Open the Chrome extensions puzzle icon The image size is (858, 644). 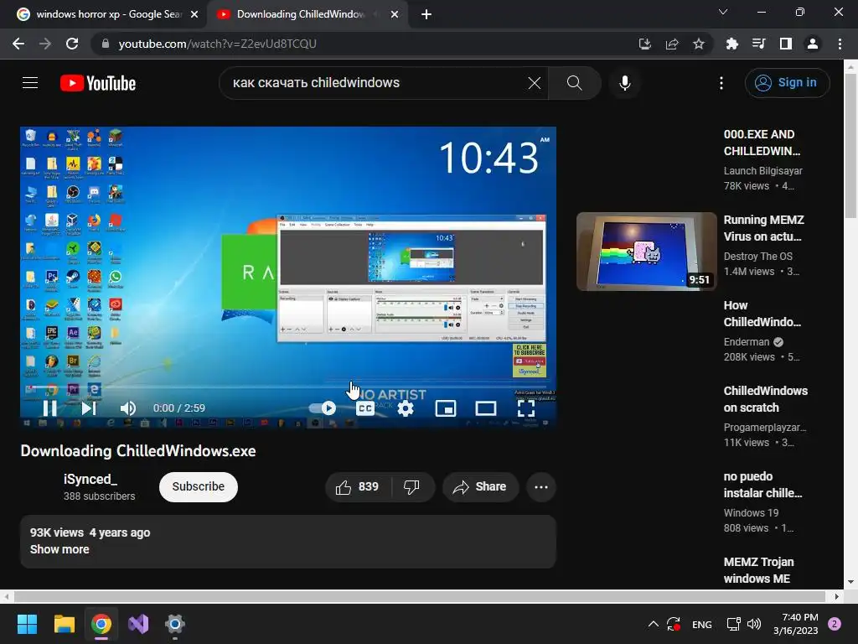point(731,44)
